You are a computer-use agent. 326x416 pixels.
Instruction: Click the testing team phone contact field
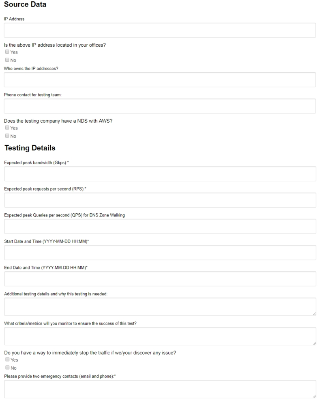click(x=160, y=106)
